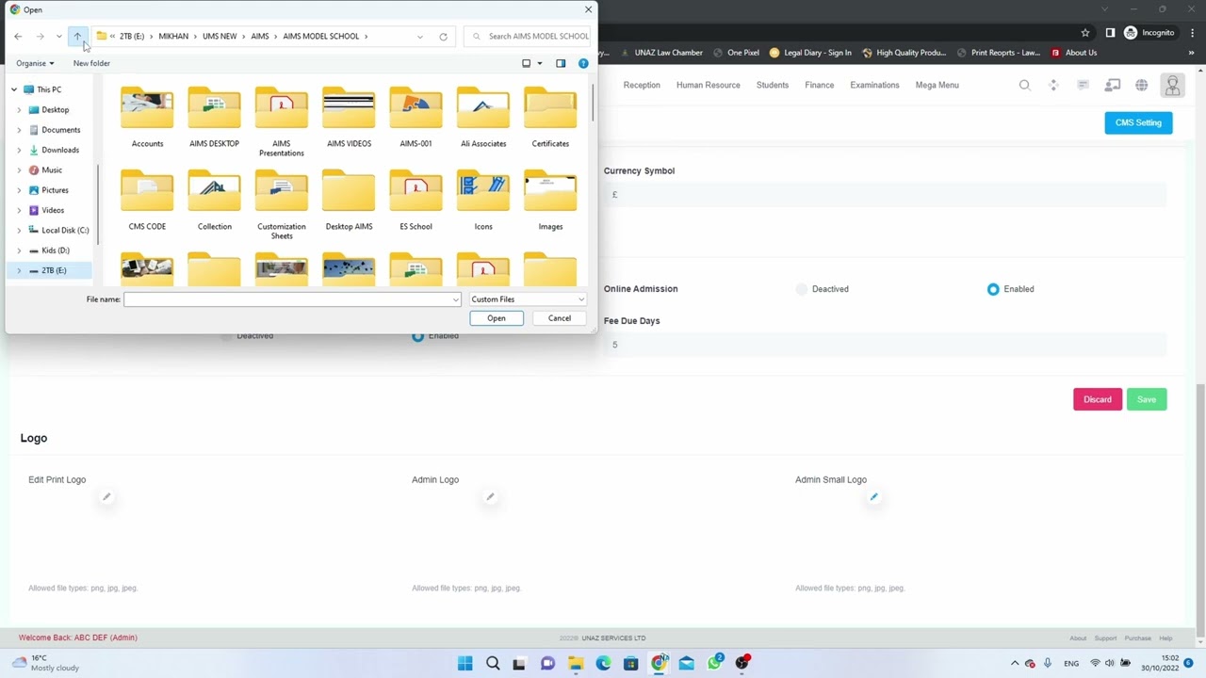The height and width of the screenshot is (678, 1206).
Task: Open the CMS CODE folder
Action: tap(147, 201)
